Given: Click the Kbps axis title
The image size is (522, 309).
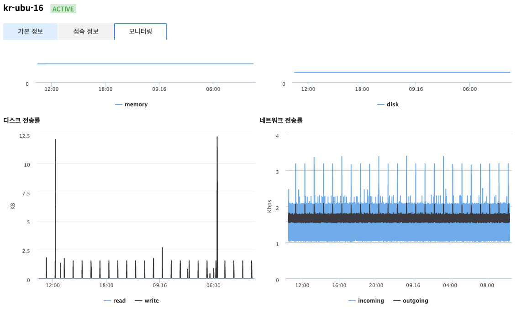Looking at the screenshot, I should 269,206.
